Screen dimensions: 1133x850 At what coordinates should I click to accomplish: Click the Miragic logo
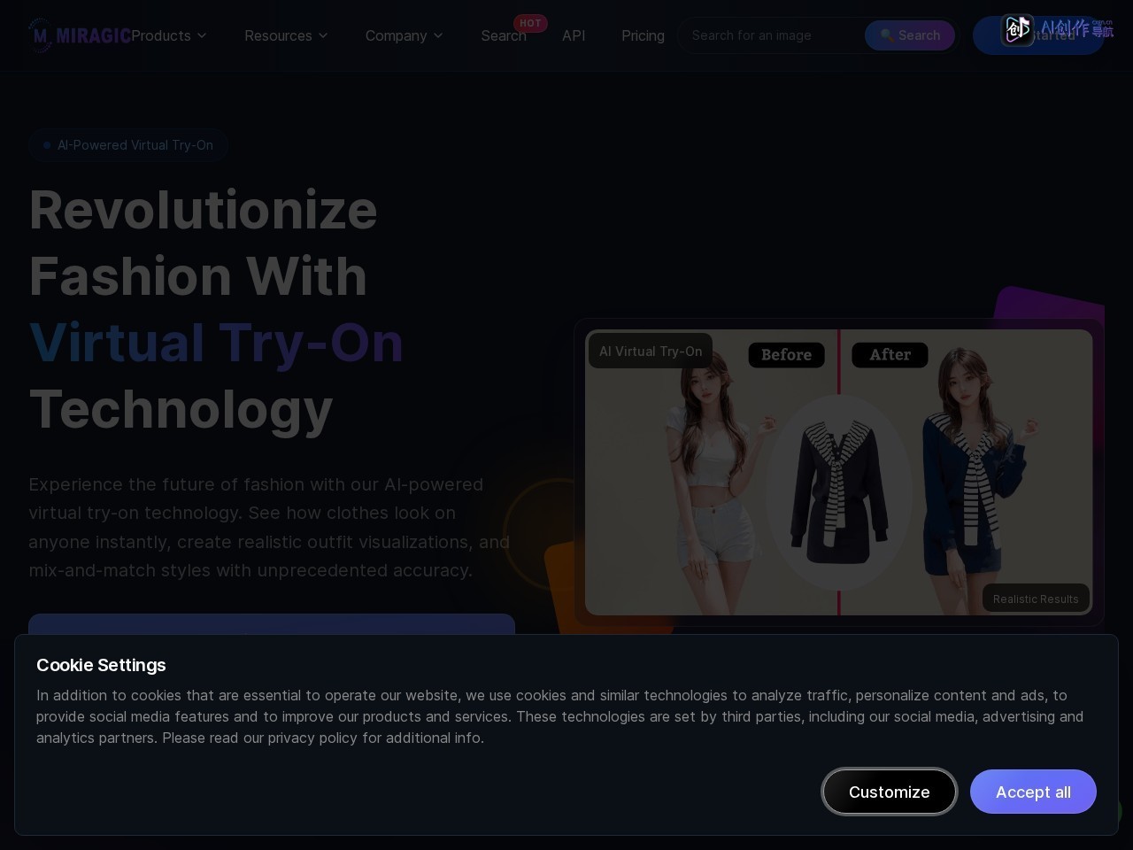point(79,35)
